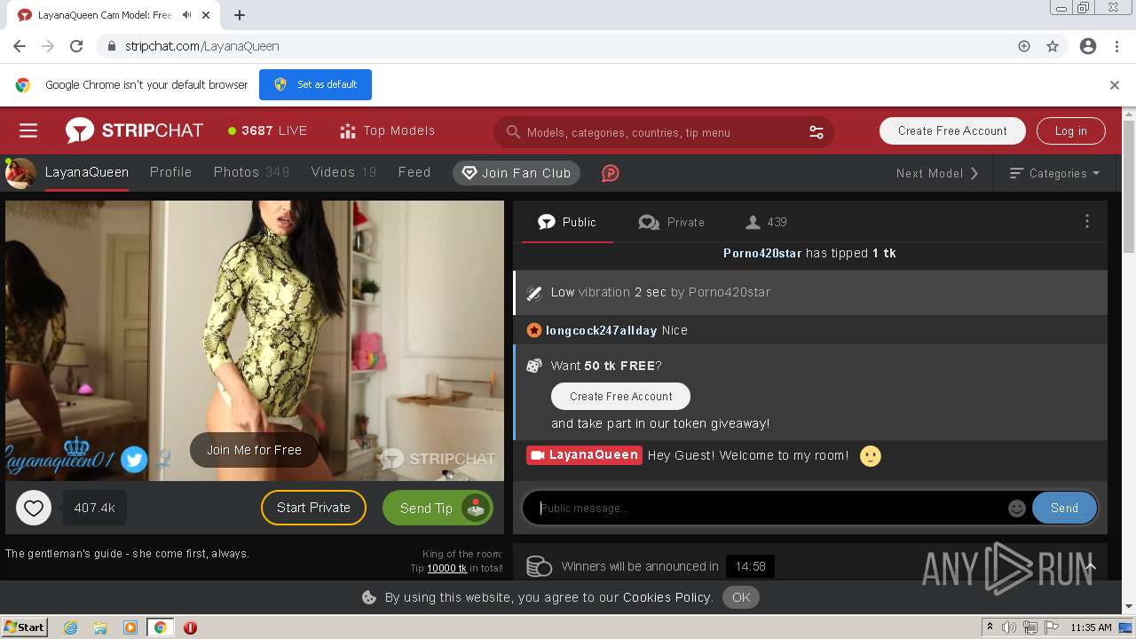The image size is (1136, 639).
Task: Dismiss the default browser notification bar
Action: [x=1114, y=85]
